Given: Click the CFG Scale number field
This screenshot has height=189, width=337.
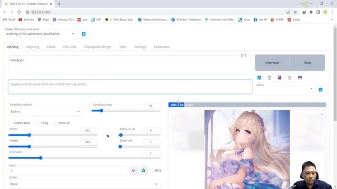Looking at the screenshot, I should pos(152,153).
